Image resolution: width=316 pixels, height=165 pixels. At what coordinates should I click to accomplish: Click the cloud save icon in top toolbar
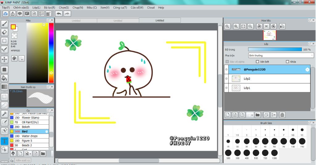[6, 14]
